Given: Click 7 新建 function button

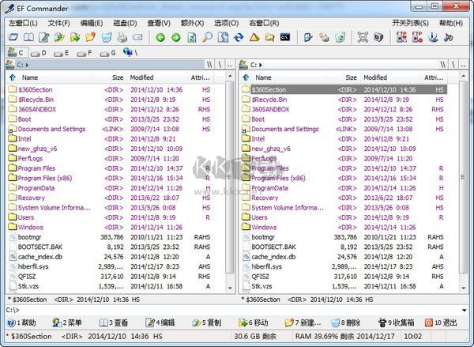Looking at the screenshot, I should pos(303,322).
